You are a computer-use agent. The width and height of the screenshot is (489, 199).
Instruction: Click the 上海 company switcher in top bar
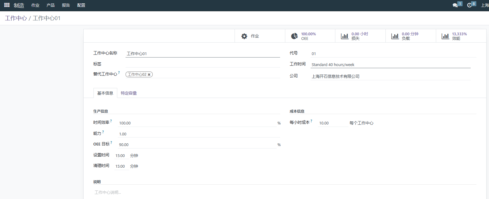pos(485,5)
